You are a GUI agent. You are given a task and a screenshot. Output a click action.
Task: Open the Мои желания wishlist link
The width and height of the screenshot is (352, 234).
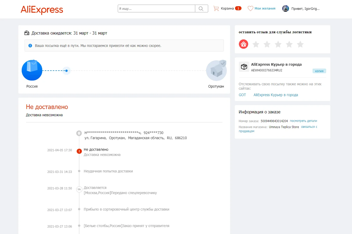pyautogui.click(x=265, y=9)
